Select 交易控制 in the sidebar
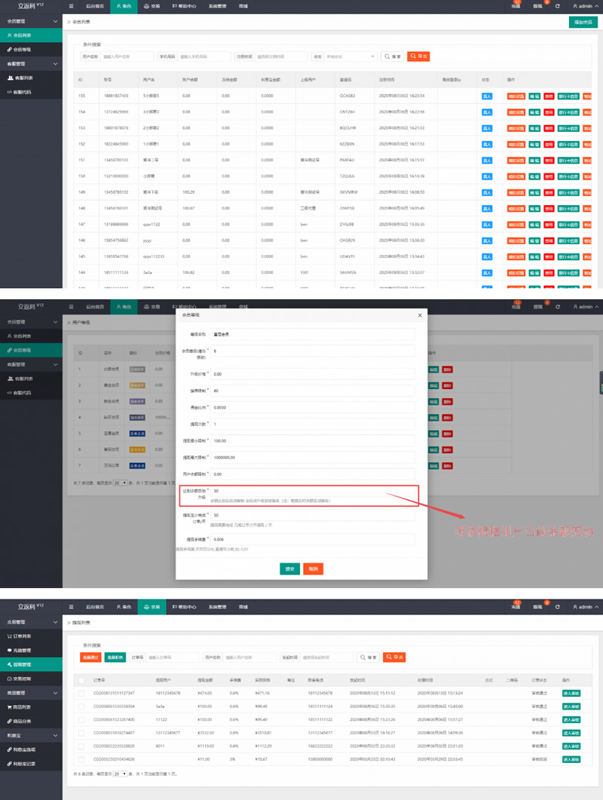The image size is (603, 800). pyautogui.click(x=21, y=679)
